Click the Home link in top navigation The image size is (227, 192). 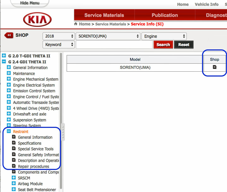pyautogui.click(x=183, y=4)
